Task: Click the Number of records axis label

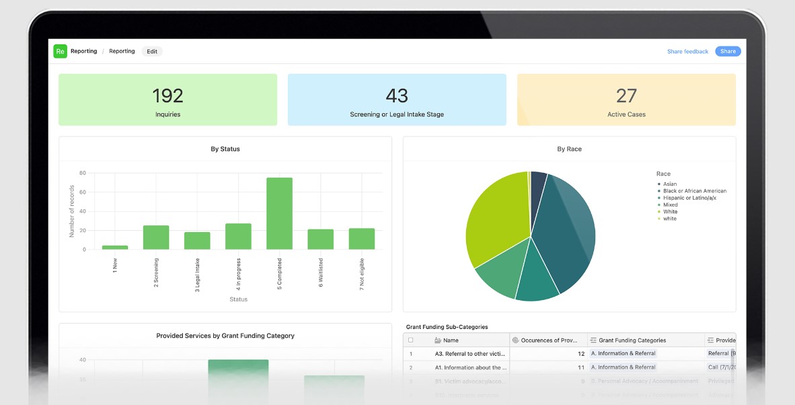Action: click(x=71, y=211)
